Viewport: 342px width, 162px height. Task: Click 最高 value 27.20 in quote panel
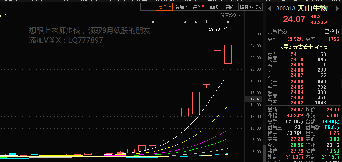pos(297,139)
